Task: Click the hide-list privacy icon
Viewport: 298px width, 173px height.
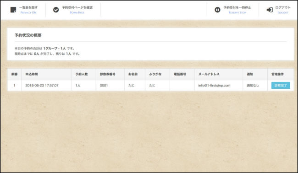Action: (x=13, y=10)
